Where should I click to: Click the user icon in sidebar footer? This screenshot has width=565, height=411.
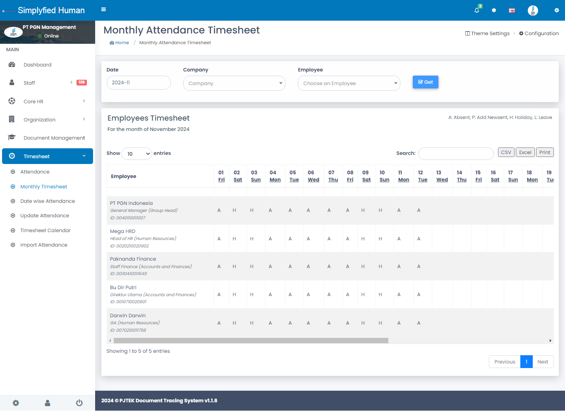(x=48, y=403)
